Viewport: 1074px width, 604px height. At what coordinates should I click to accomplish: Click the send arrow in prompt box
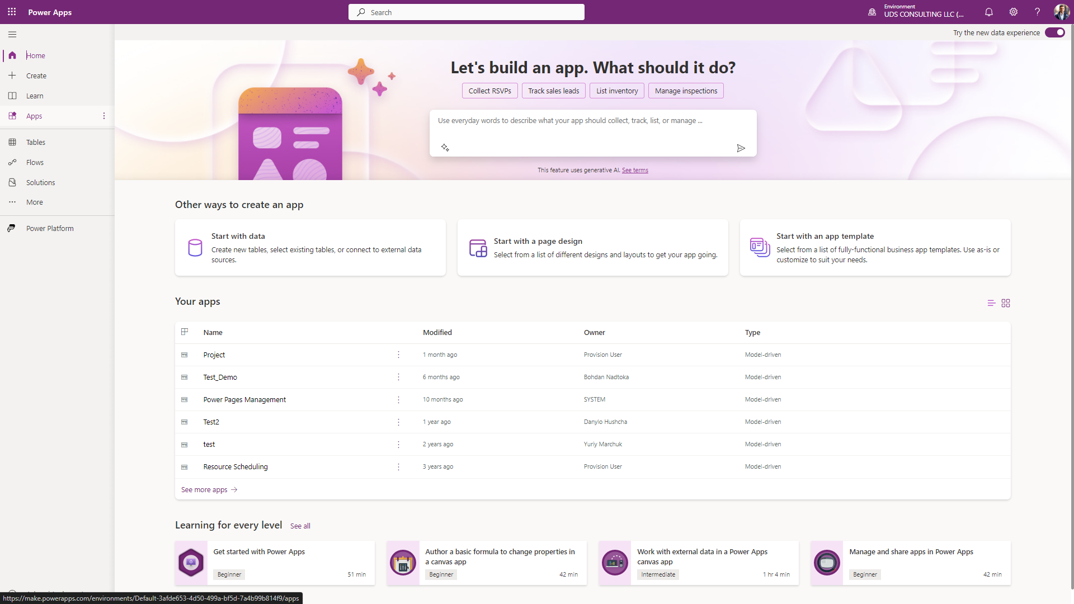(x=741, y=148)
